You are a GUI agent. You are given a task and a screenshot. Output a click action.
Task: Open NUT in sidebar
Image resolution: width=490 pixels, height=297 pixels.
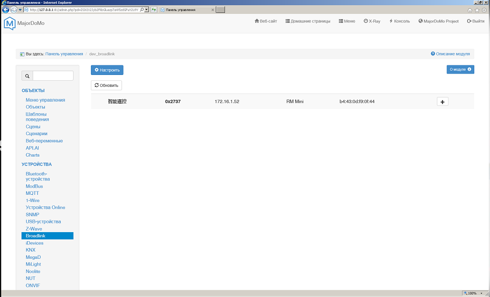[31, 278]
